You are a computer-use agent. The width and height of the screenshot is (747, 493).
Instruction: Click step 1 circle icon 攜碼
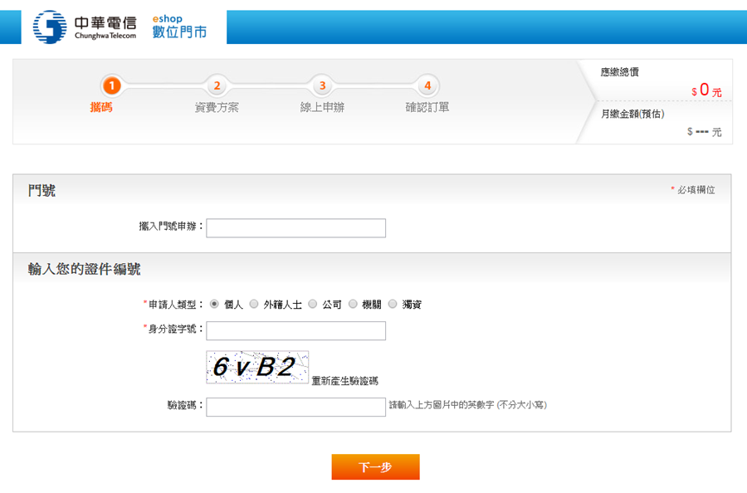(111, 85)
